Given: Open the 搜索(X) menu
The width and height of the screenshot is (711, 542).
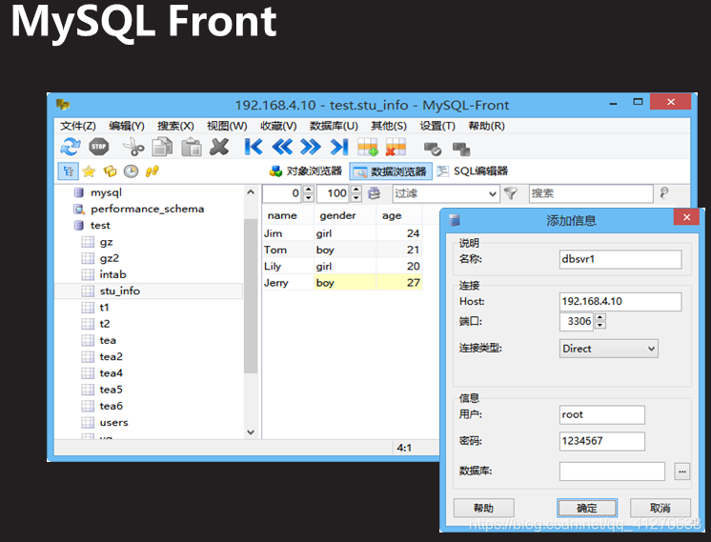Looking at the screenshot, I should click(x=175, y=126).
